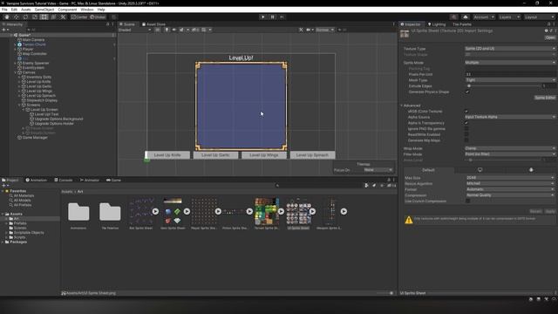This screenshot has height=314, width=558.
Task: Open the Shaded draw mode dropdown
Action: click(135, 30)
